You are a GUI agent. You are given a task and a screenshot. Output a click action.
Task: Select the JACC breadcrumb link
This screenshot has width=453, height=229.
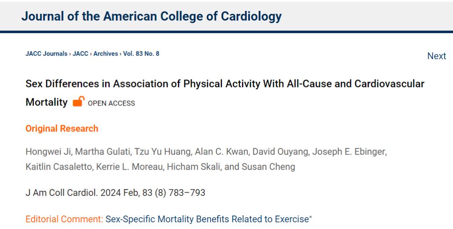tap(81, 54)
